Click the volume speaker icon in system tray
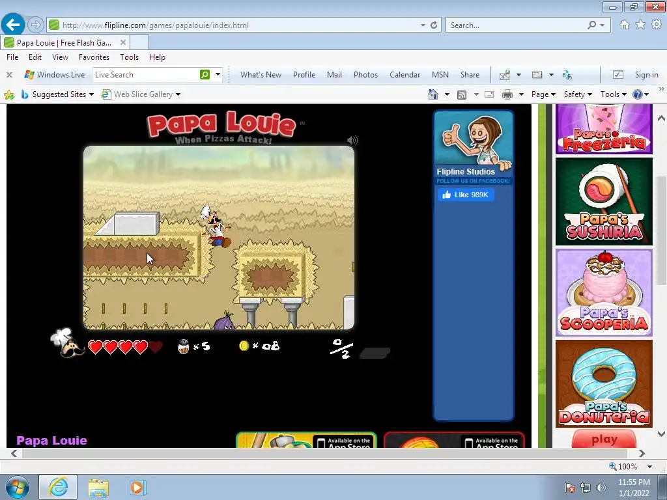The image size is (667, 500). [x=601, y=488]
